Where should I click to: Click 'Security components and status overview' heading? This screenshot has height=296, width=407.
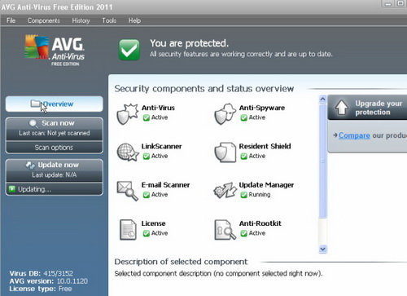(204, 89)
